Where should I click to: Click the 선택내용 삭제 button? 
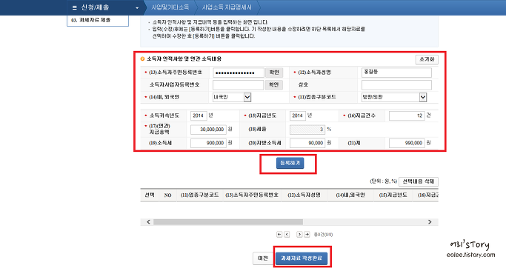(419, 181)
